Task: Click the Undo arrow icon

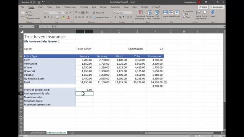Action: pyautogui.click(x=43, y=2)
